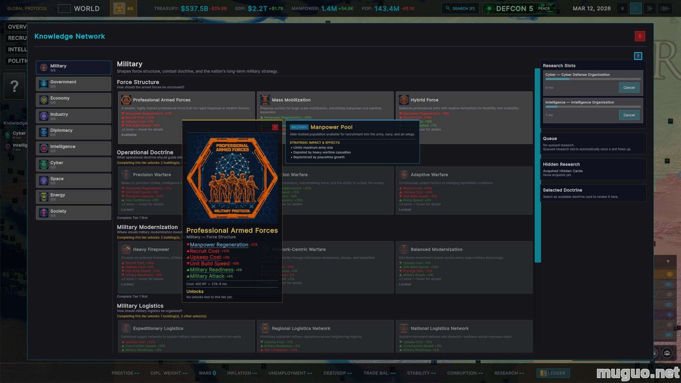Click the Military Readiness stat link

pos(212,270)
